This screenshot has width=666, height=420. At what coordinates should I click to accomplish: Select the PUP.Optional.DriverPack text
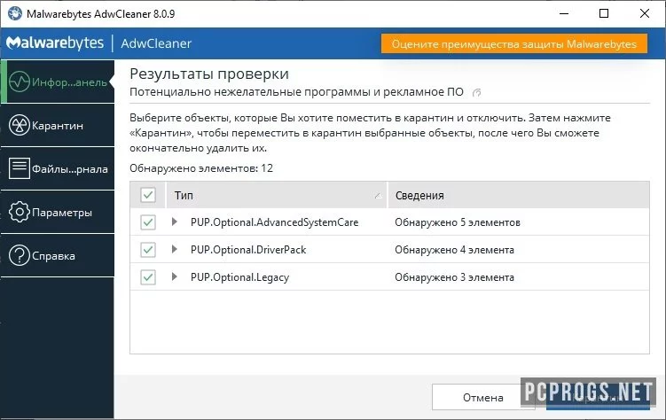point(248,250)
